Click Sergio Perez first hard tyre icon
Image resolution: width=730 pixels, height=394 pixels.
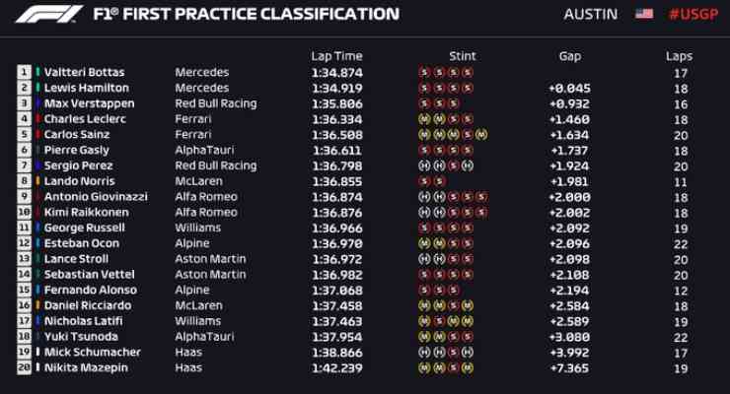[423, 165]
